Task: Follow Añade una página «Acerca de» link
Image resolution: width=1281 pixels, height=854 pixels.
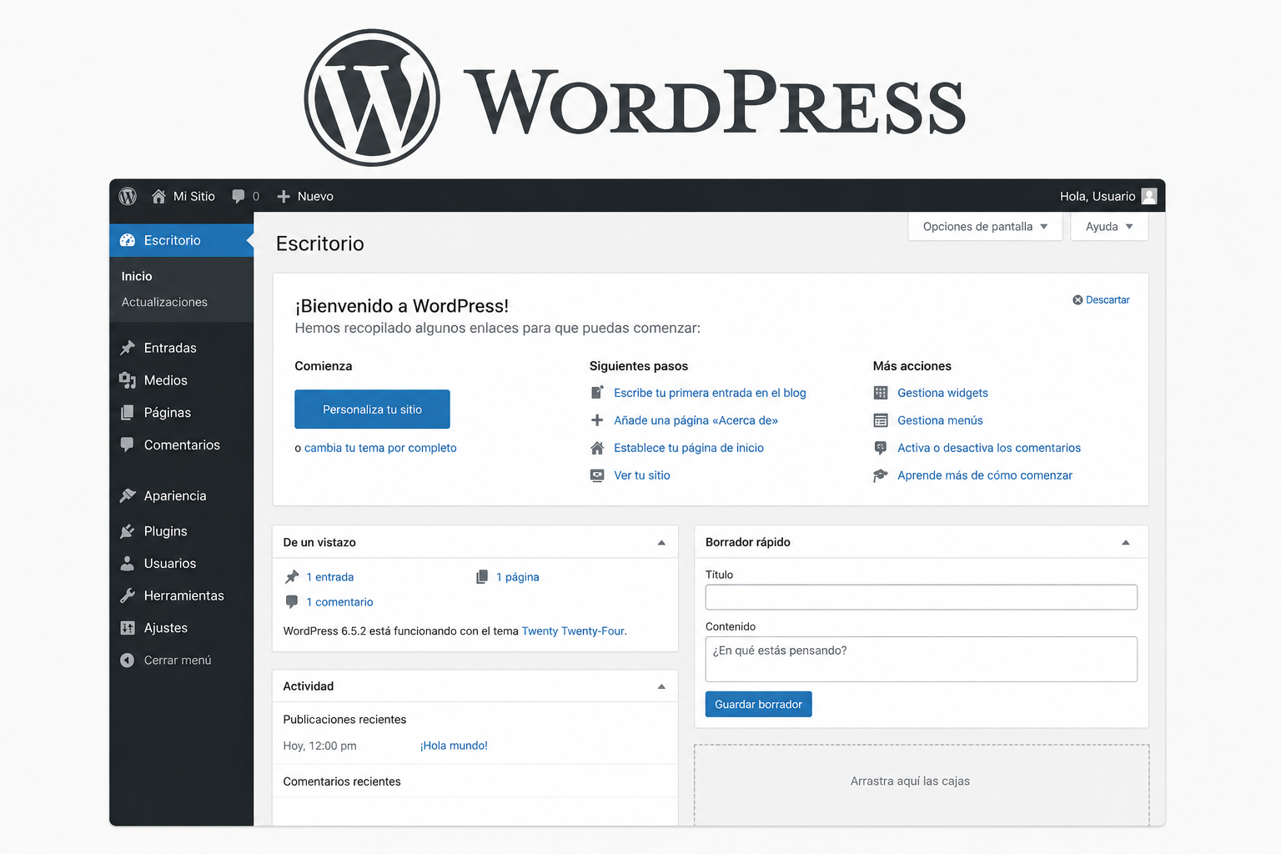Action: (696, 420)
